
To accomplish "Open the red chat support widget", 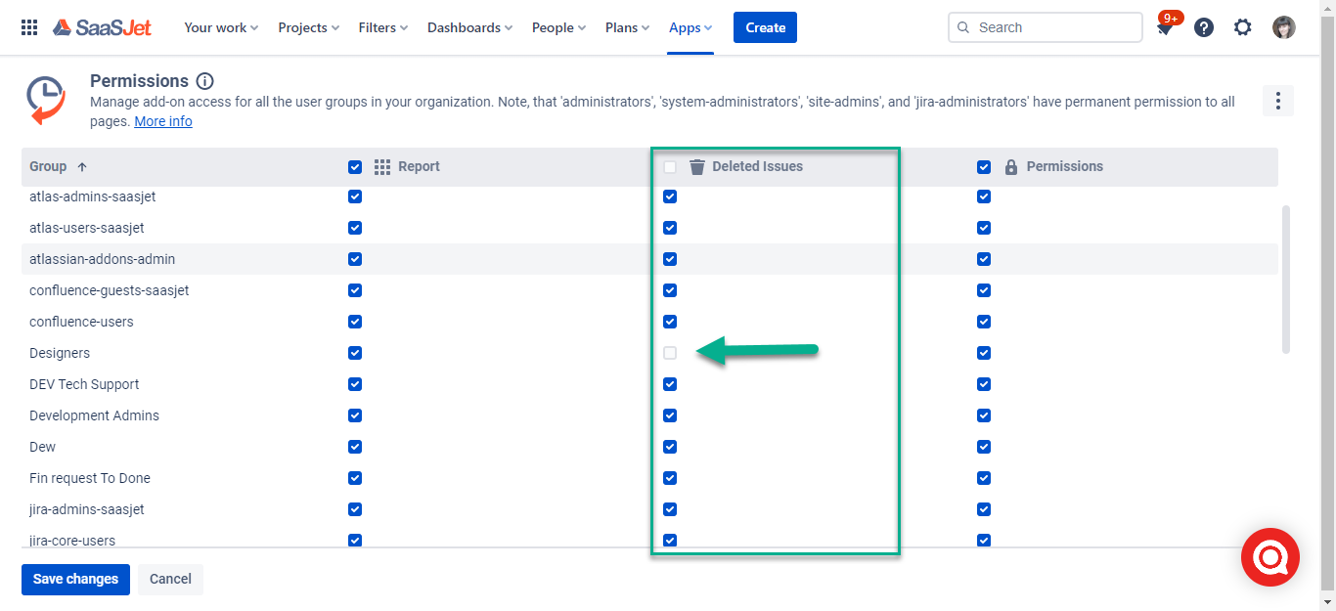I will (1269, 557).
